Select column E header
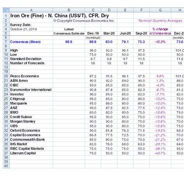The width and height of the screenshot is (184, 177). pyautogui.click(x=125, y=10)
